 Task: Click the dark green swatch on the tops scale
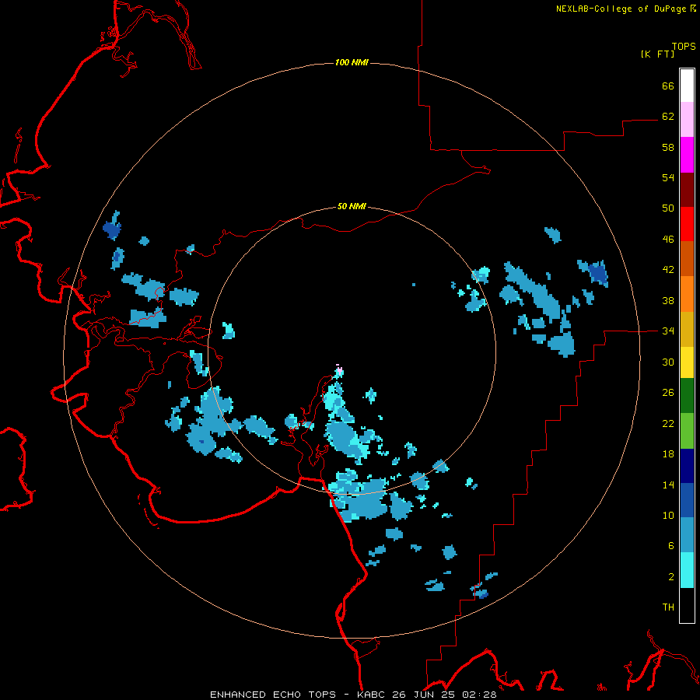687,396
